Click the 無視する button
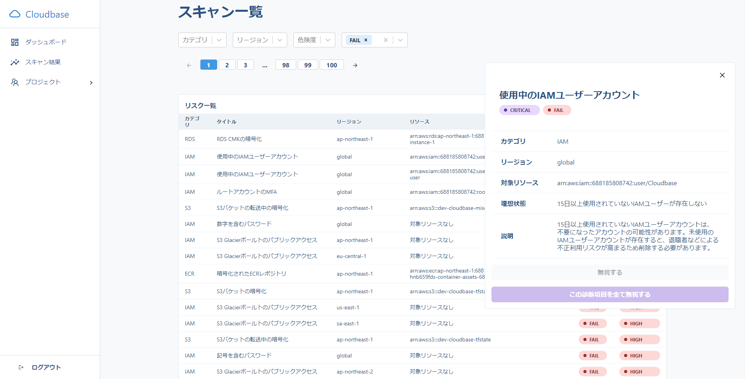Viewport: 745px width, 379px height. pyautogui.click(x=610, y=273)
